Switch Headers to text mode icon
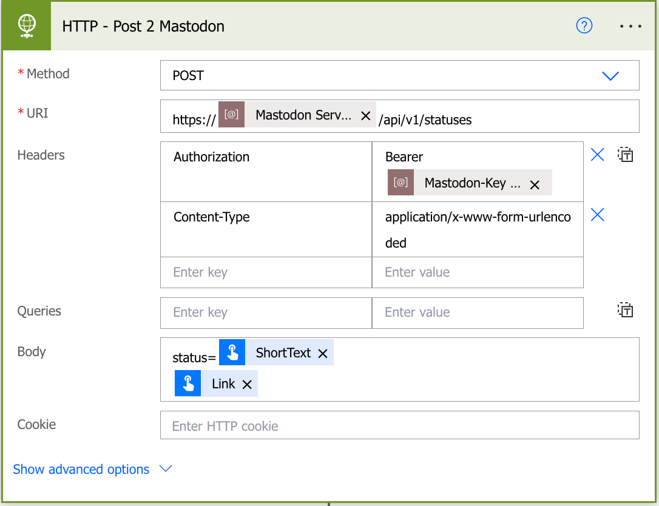Image resolution: width=659 pixels, height=506 pixels. point(626,155)
